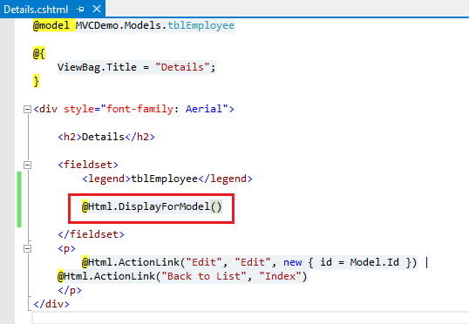The height and width of the screenshot is (324, 469).
Task: Click the legend tblEmployee text
Action: [x=164, y=179]
